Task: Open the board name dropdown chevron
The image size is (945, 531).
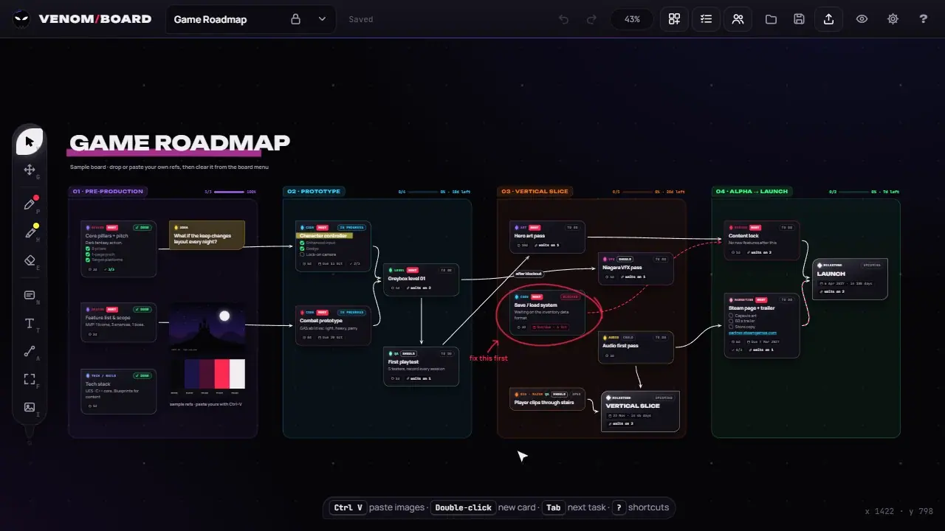Action: [321, 19]
